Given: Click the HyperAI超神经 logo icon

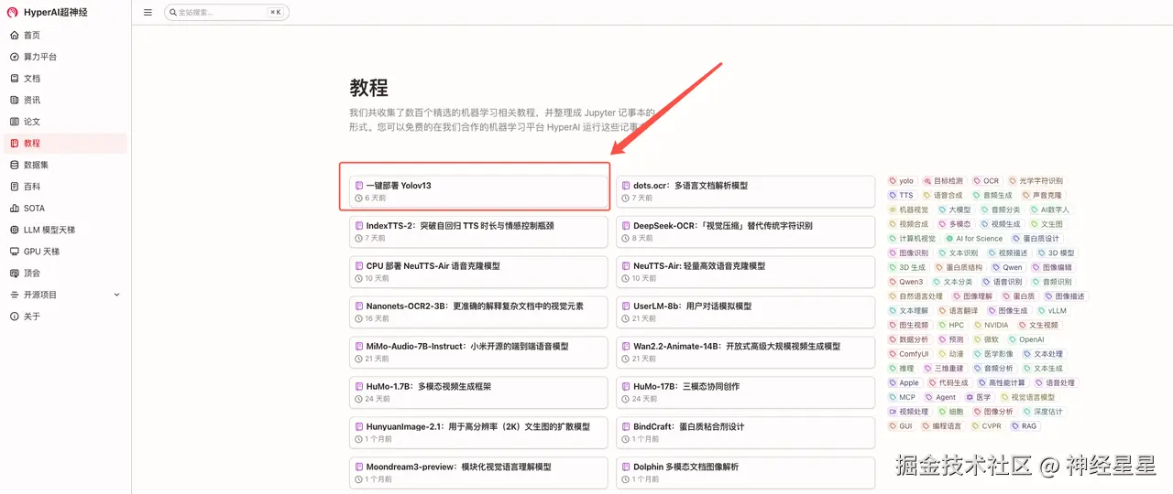Looking at the screenshot, I should 13,12.
